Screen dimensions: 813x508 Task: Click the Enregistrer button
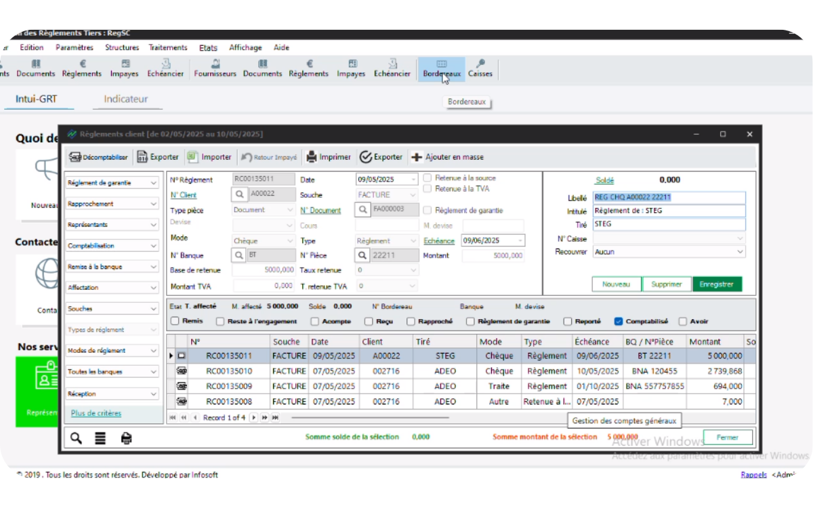(x=717, y=284)
